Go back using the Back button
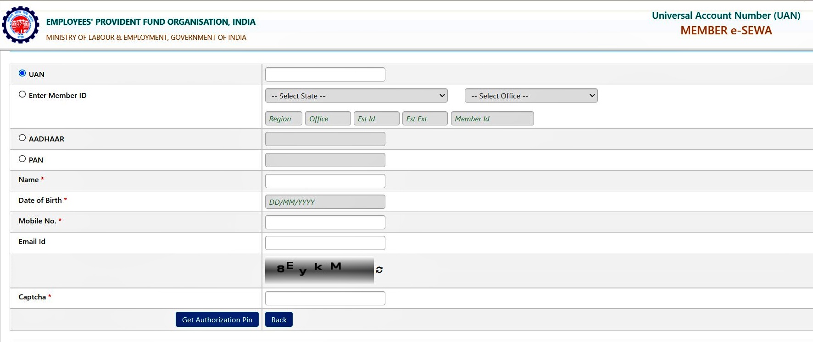Screen dimensions: 813x342 [279, 320]
